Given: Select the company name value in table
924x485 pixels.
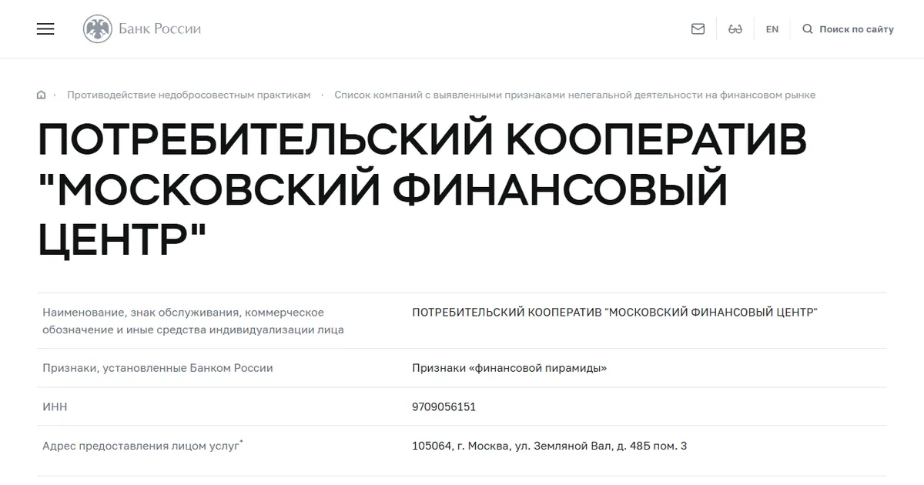Looking at the screenshot, I should pyautogui.click(x=615, y=313).
